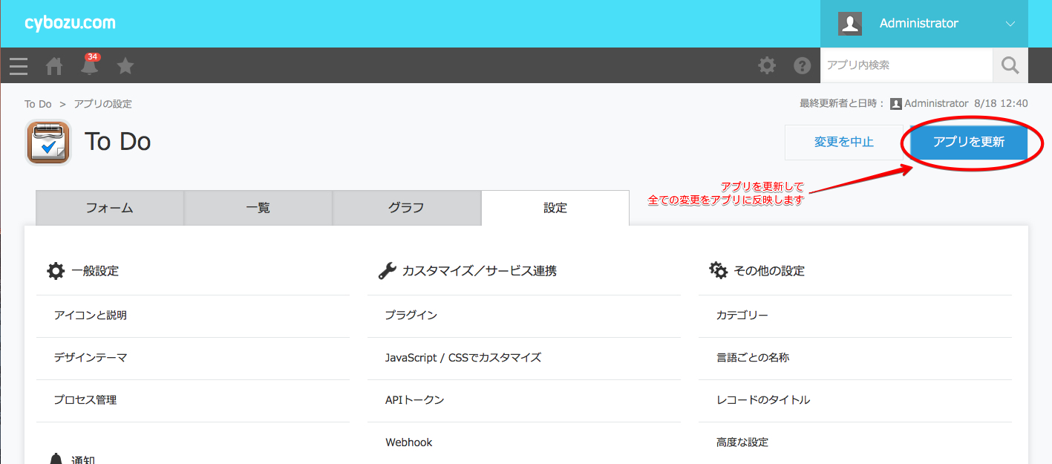Open the favorites star icon
Viewport: 1052px width, 464px height.
click(x=125, y=65)
